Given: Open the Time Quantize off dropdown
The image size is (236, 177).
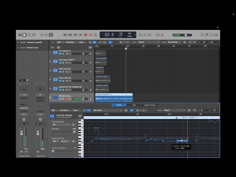Looking at the screenshot, I should [x=61, y=125].
